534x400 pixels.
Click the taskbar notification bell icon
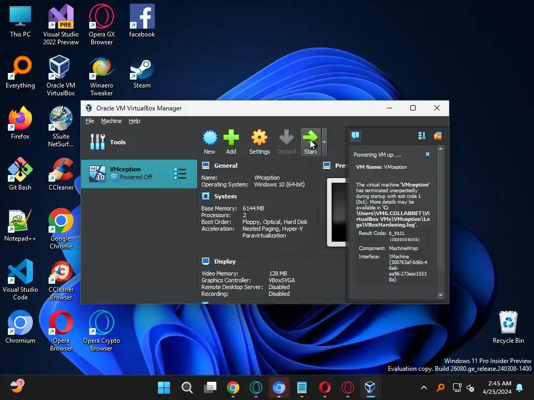pos(520,387)
